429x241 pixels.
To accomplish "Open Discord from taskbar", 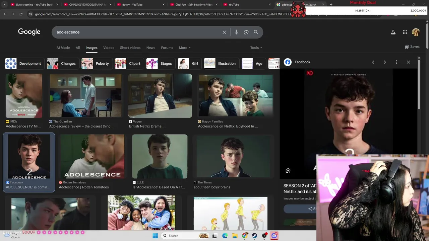I will pyautogui.click(x=274, y=236).
